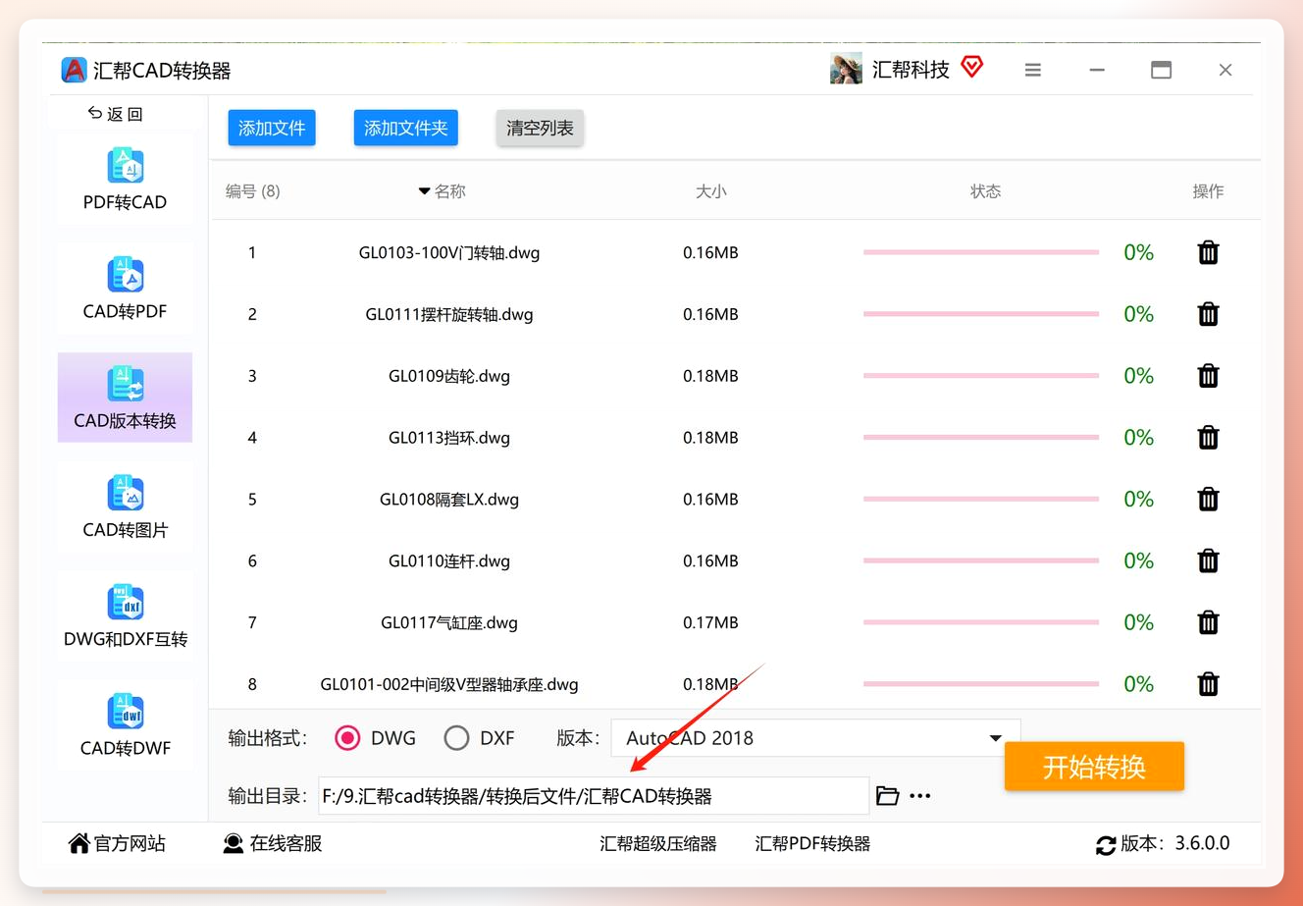Screen dimensions: 1303x906
Task: Open the DWG和DXF互转 tab
Action: click(x=125, y=616)
